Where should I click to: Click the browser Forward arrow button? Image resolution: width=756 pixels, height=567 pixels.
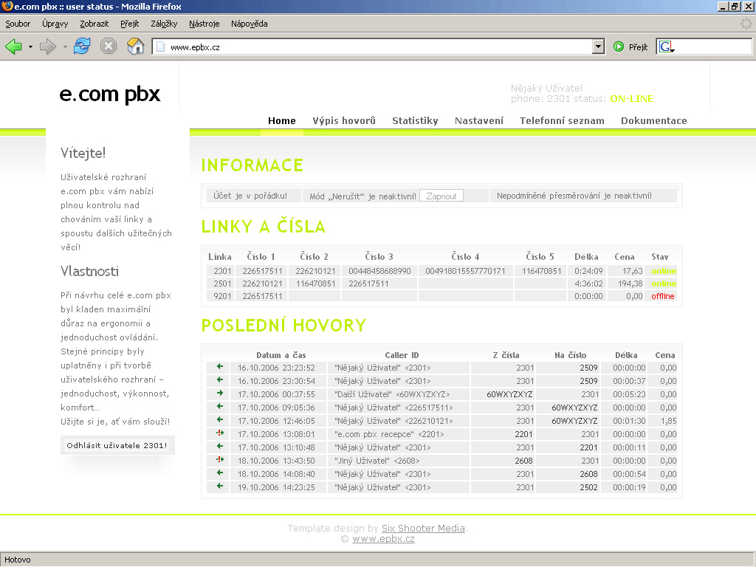(x=48, y=47)
